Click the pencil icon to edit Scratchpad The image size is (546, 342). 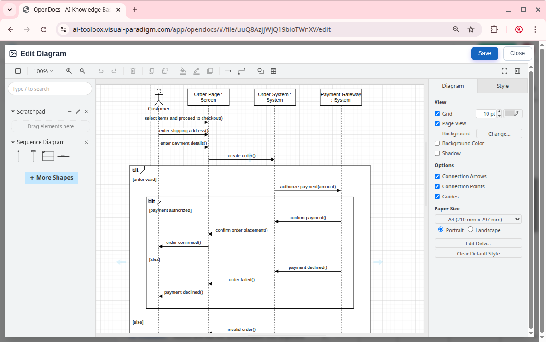78,112
